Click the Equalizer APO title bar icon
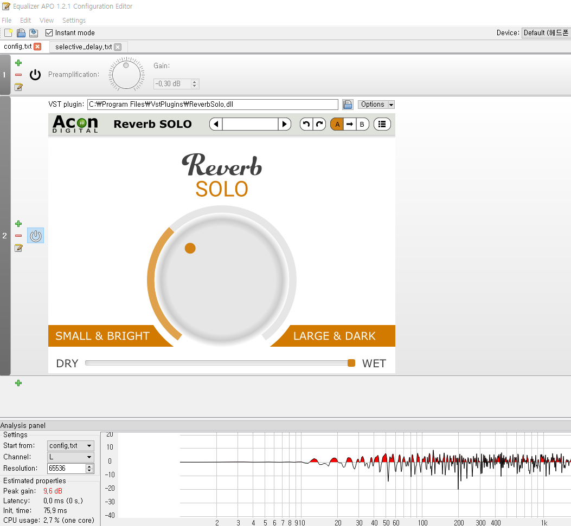 6,6
